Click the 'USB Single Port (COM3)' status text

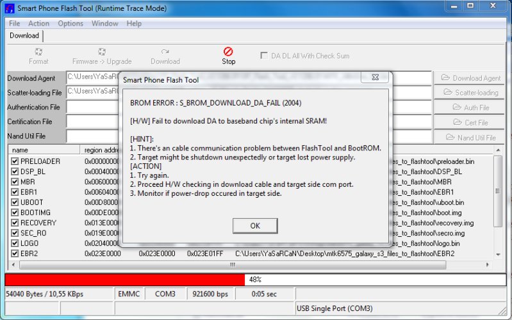[334, 308]
